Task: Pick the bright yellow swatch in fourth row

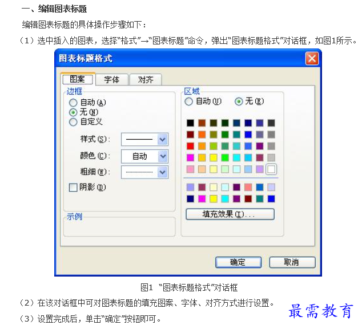Action: click(x=214, y=157)
